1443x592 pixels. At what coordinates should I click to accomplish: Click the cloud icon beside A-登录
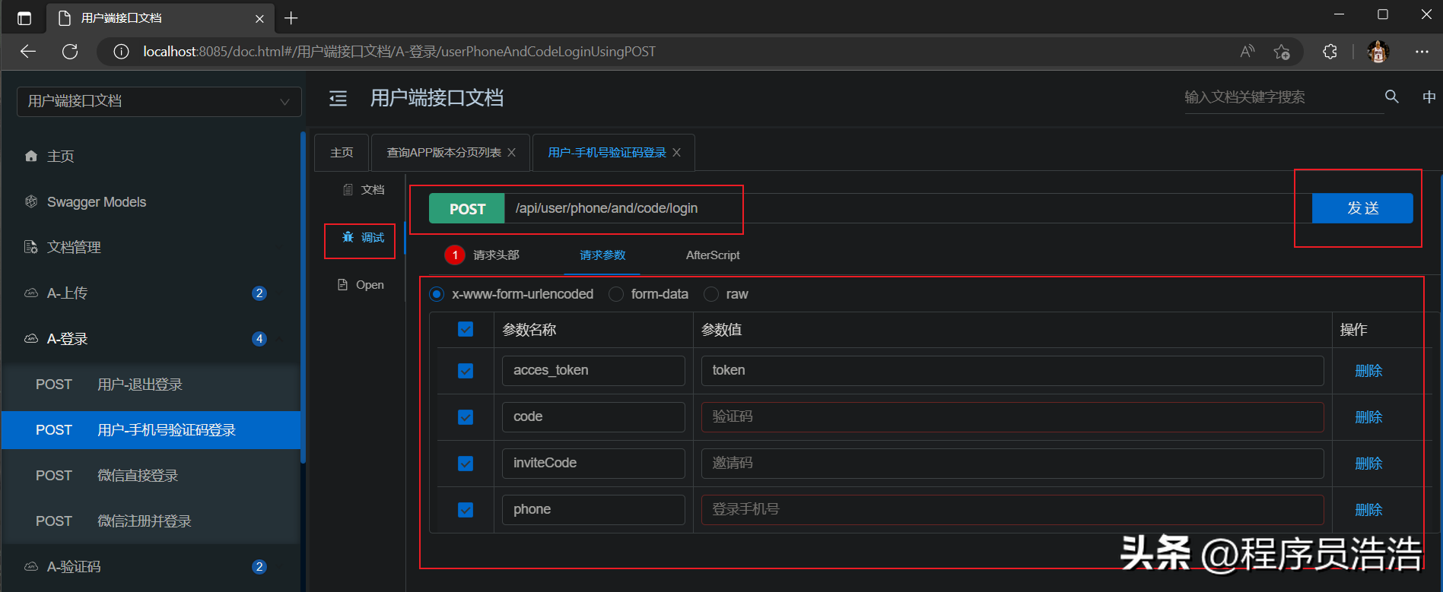tap(31, 338)
